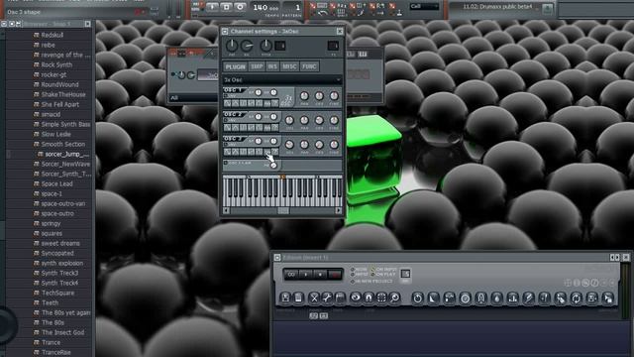Click the Edison magnet snap icon
Viewport: 634px width, 357px height.
[369, 298]
